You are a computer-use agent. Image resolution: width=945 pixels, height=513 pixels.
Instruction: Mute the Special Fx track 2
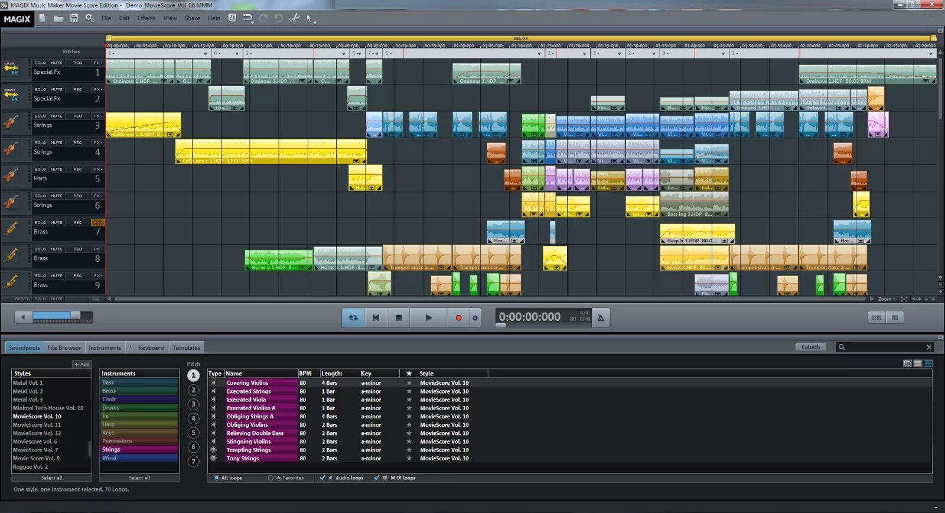click(x=56, y=89)
